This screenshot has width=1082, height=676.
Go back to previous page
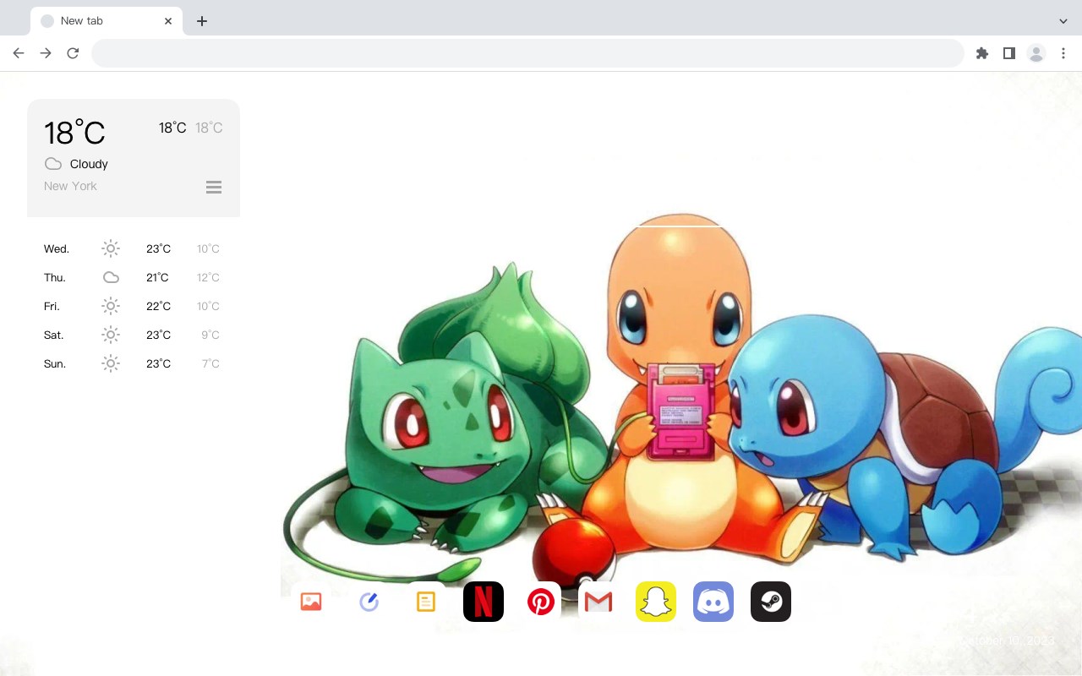click(x=19, y=53)
